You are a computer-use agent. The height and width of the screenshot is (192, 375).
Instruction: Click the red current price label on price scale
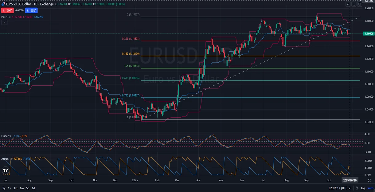pos(7,10)
